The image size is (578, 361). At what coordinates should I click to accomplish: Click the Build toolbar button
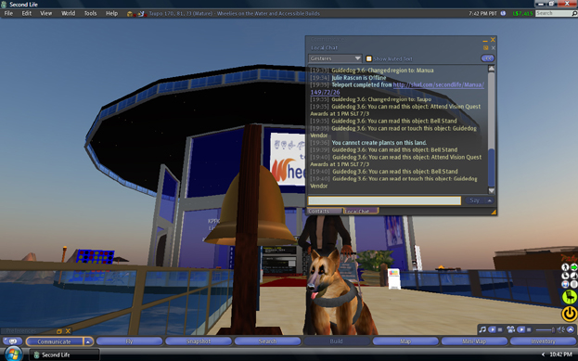pos(336,342)
